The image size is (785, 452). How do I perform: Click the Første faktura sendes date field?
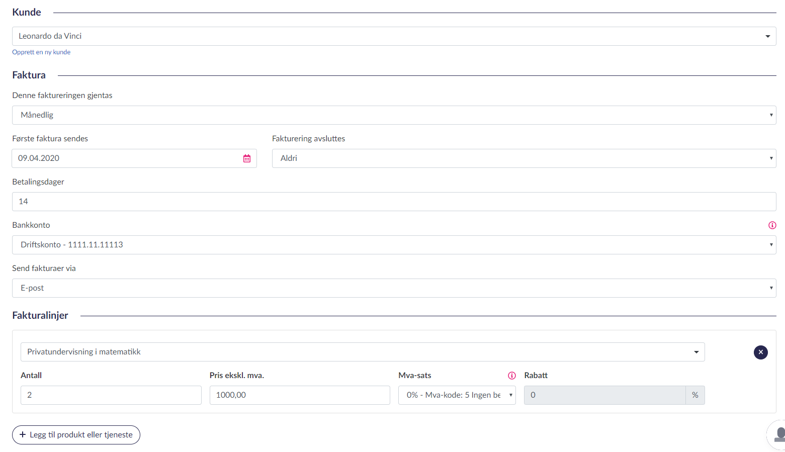click(126, 158)
